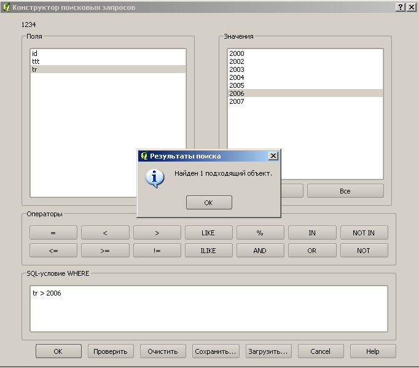Click the question mark help button in the title bar
Screen dimensions: 419x368
400,7
